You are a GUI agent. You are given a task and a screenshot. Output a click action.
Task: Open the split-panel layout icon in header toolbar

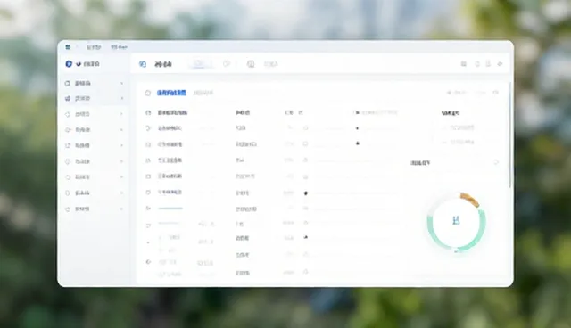[x=251, y=64]
